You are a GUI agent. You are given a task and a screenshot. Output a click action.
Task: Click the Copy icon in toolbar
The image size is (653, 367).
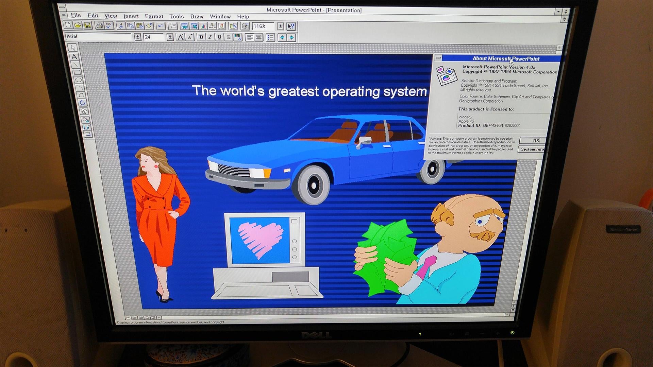[130, 25]
